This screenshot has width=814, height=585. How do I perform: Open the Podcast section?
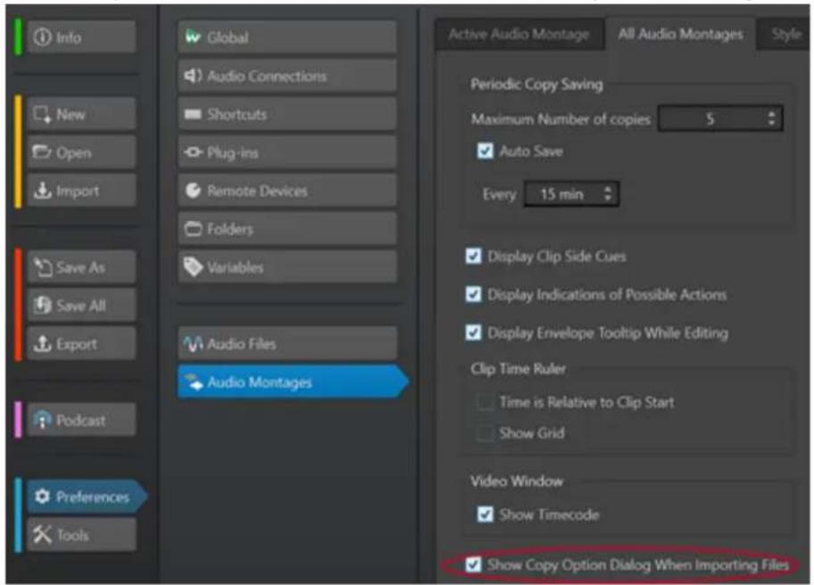coord(81,420)
